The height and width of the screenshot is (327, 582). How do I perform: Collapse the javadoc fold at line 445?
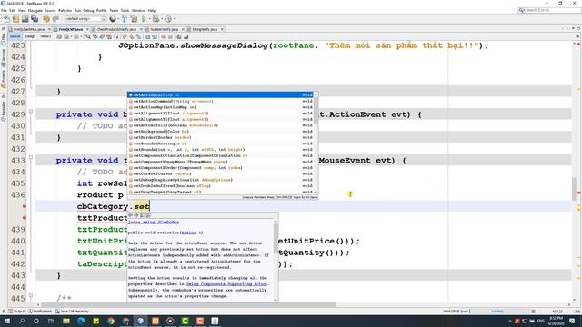point(31,295)
